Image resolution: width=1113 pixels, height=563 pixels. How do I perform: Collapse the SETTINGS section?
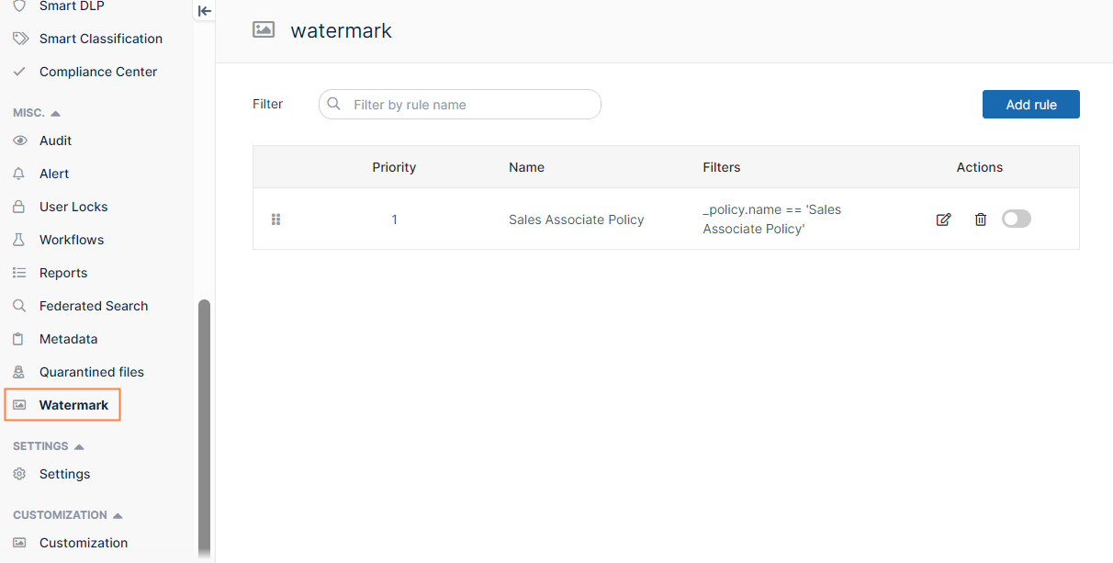(80, 445)
